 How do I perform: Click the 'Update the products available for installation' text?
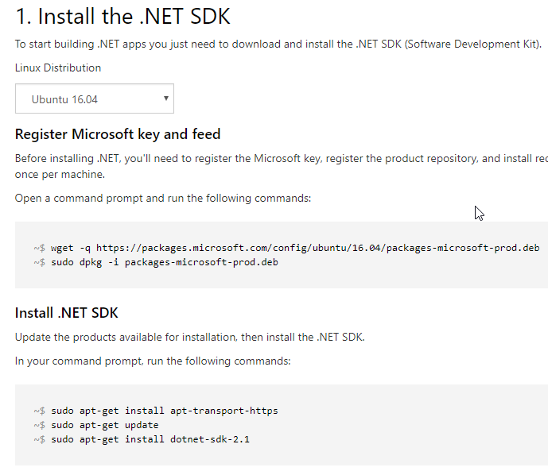(189, 337)
